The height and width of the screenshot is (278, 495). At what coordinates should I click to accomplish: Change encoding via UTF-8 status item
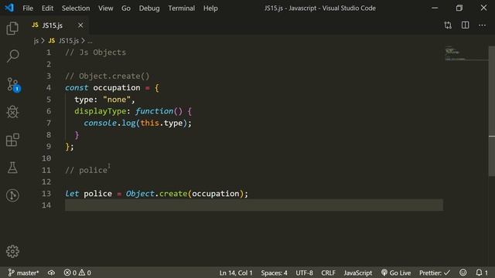tap(304, 273)
